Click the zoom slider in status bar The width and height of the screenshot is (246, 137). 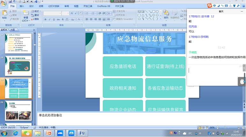coord(225,127)
